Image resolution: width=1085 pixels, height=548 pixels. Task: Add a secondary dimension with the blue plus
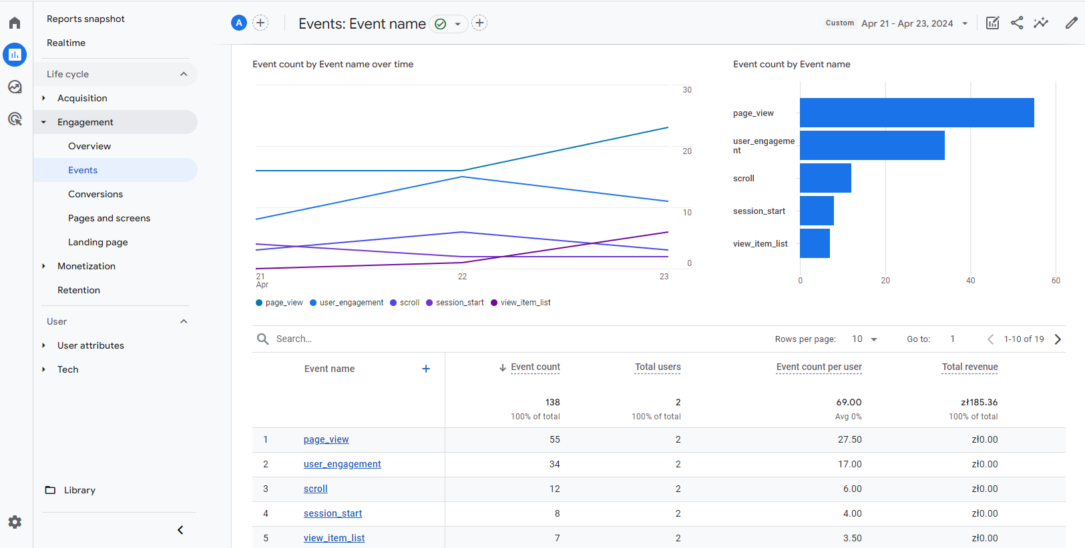426,369
